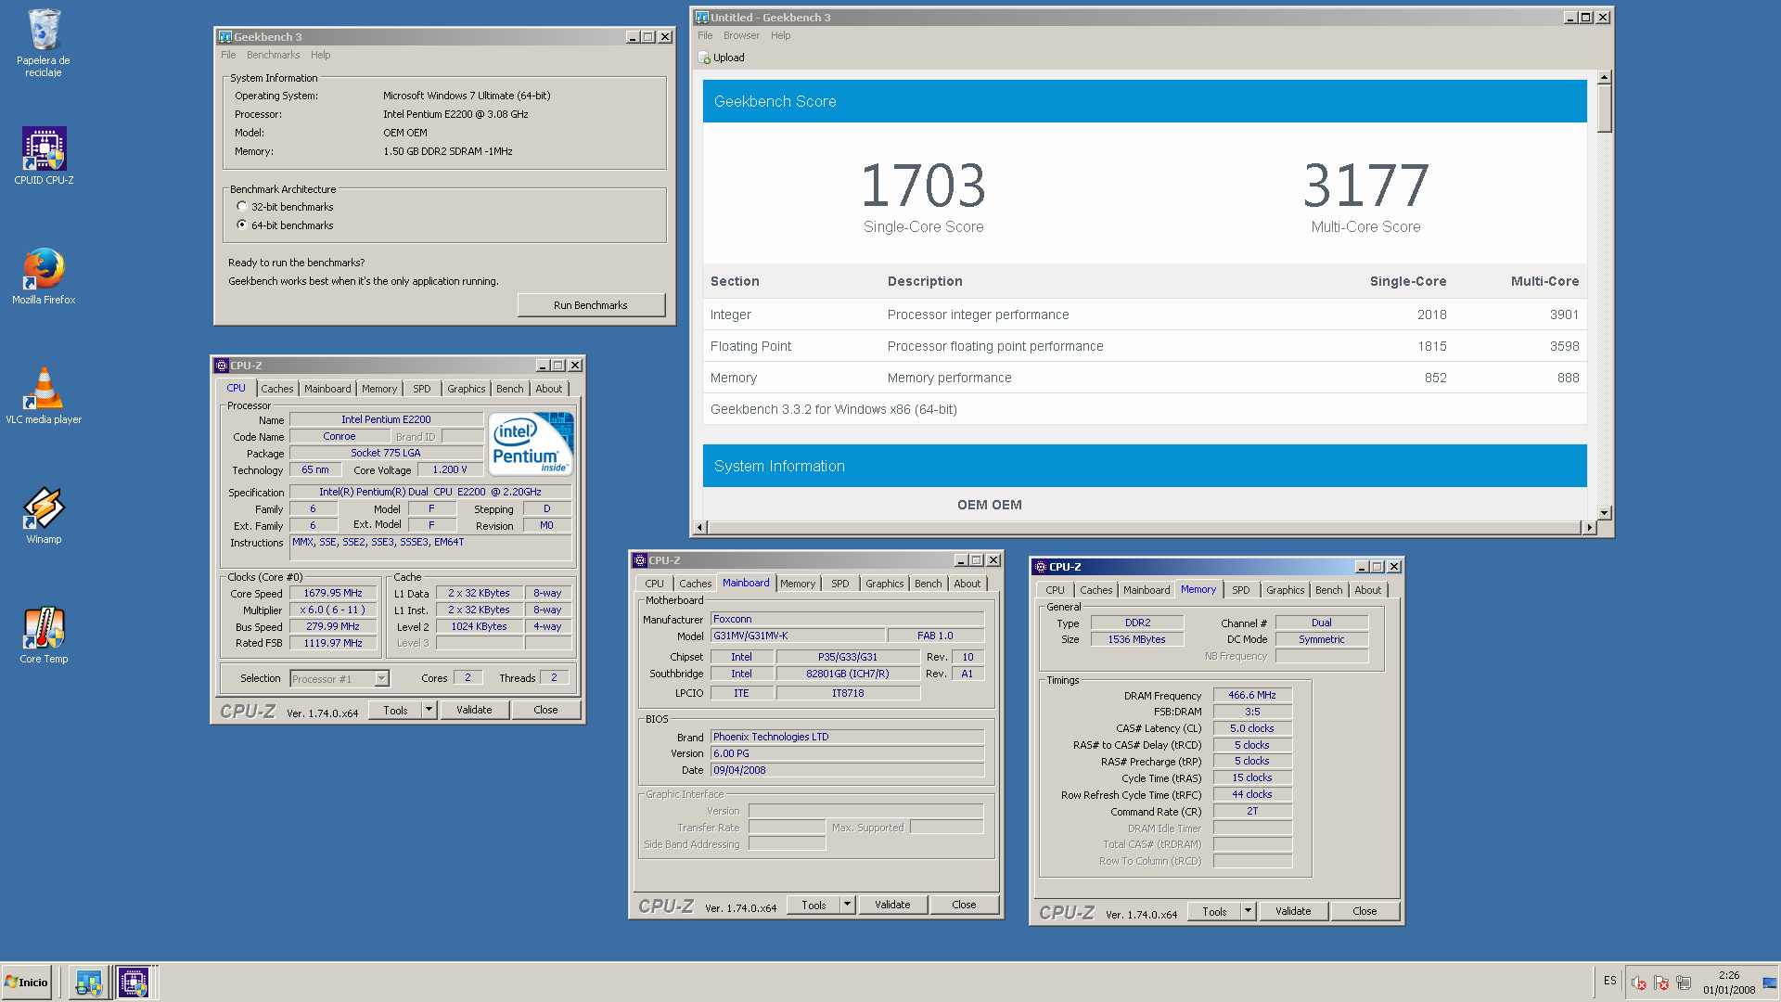The width and height of the screenshot is (1781, 1002).
Task: Click the BIOS Date value 09/04/2008
Action: tap(847, 770)
